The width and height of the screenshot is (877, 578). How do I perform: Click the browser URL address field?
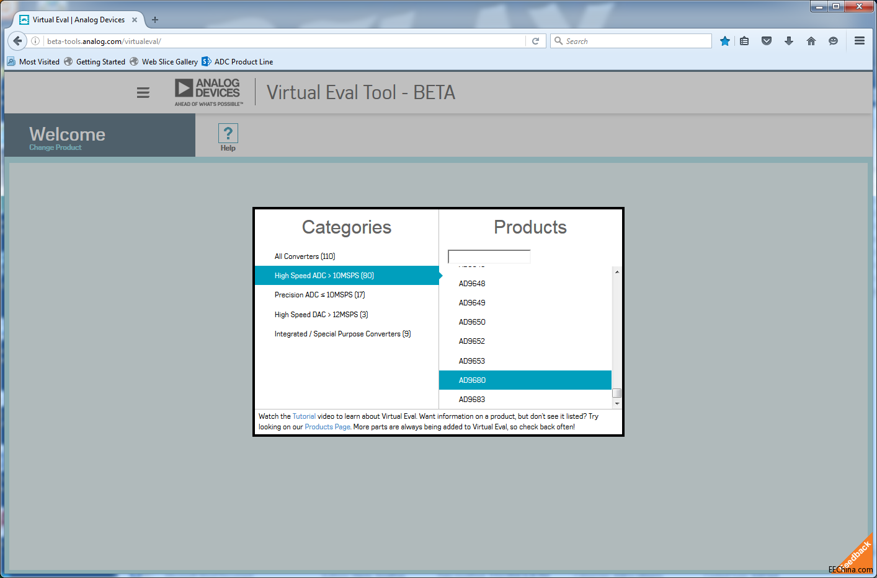tap(285, 41)
